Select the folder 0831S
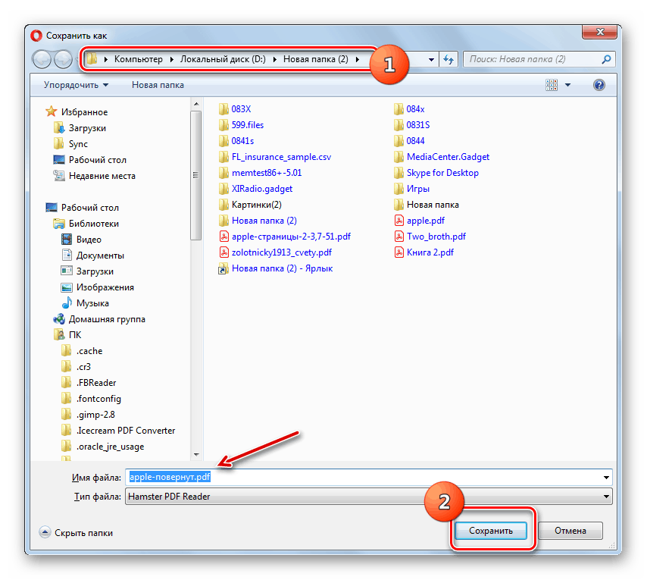Viewport: 647px width, 580px height. [417, 125]
